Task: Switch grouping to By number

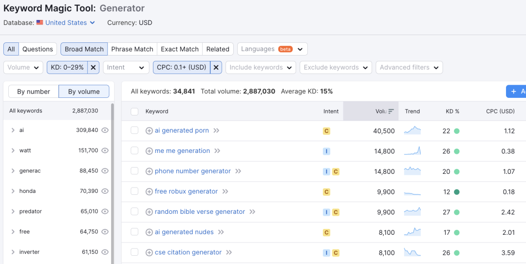Action: click(x=34, y=92)
